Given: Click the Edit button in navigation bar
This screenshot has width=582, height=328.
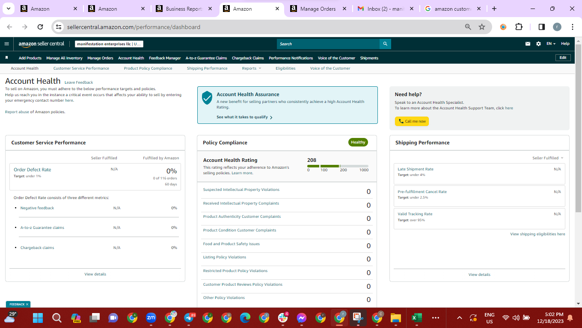Looking at the screenshot, I should pos(563,58).
